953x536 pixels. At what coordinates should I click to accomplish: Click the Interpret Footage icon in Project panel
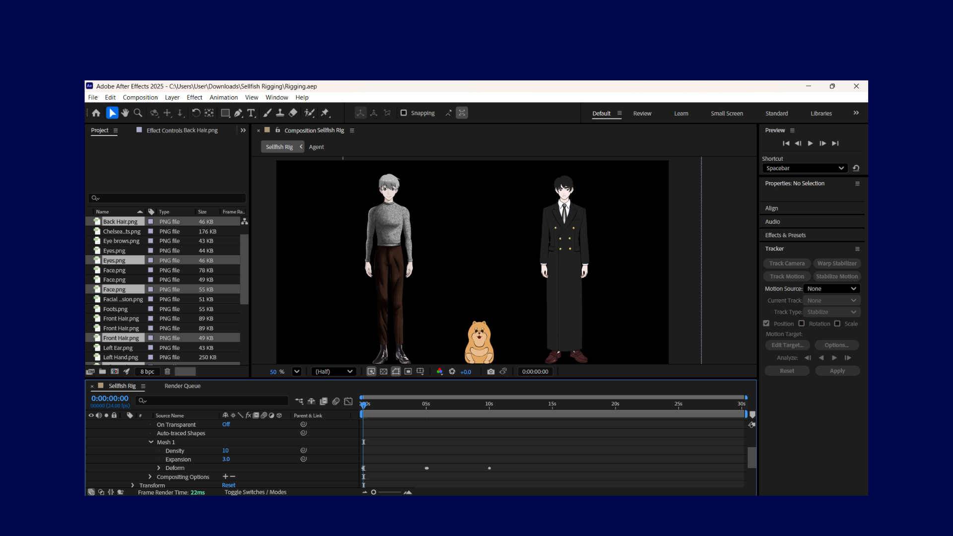click(x=90, y=371)
